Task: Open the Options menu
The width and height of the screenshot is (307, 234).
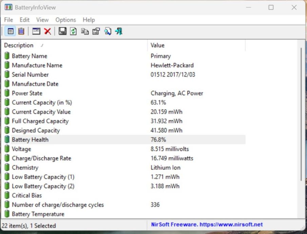Action: (65, 20)
